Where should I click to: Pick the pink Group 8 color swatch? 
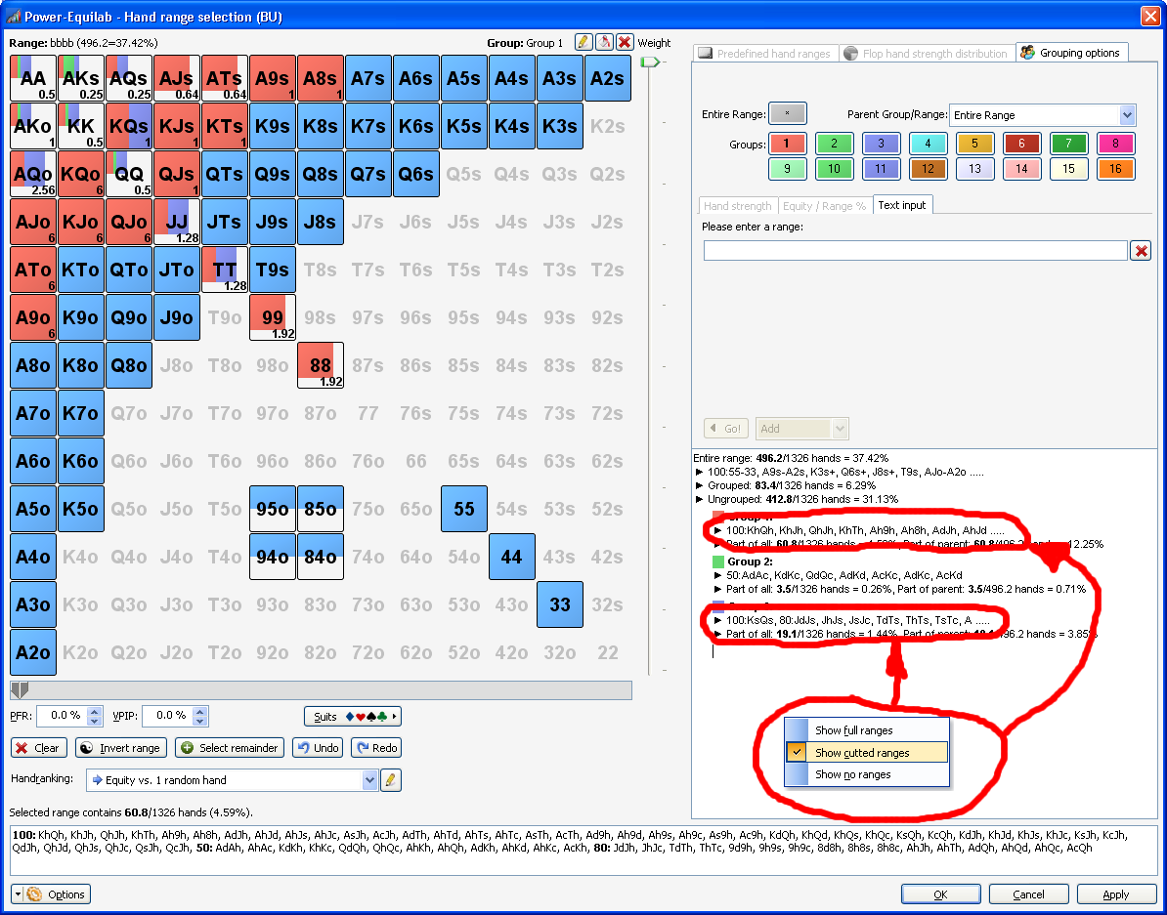pyautogui.click(x=1115, y=144)
